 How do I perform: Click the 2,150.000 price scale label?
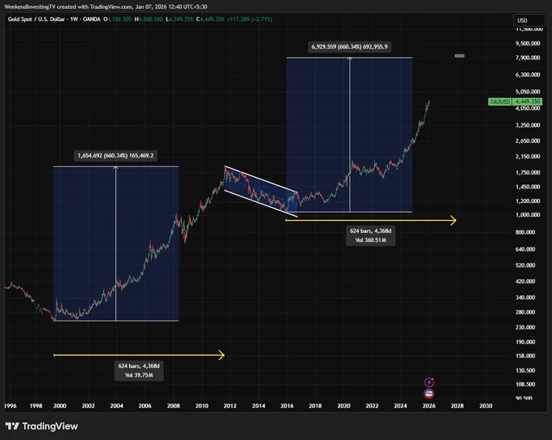coord(528,157)
